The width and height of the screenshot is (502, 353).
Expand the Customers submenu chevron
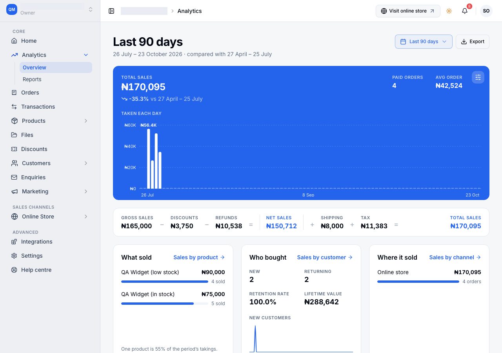click(86, 163)
